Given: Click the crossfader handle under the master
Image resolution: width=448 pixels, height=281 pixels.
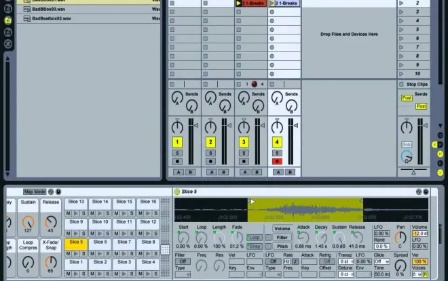Looking at the screenshot, I should [x=413, y=173].
